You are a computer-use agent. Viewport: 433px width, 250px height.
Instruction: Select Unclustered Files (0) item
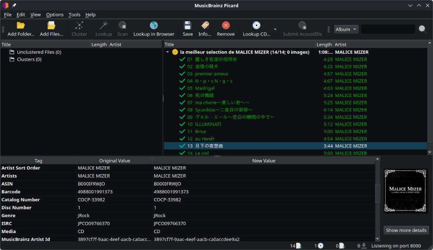[x=39, y=52]
